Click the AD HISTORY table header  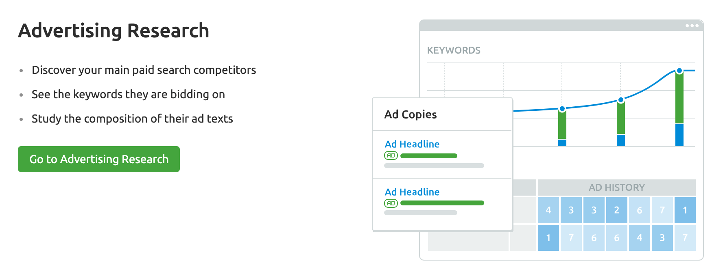pos(616,188)
